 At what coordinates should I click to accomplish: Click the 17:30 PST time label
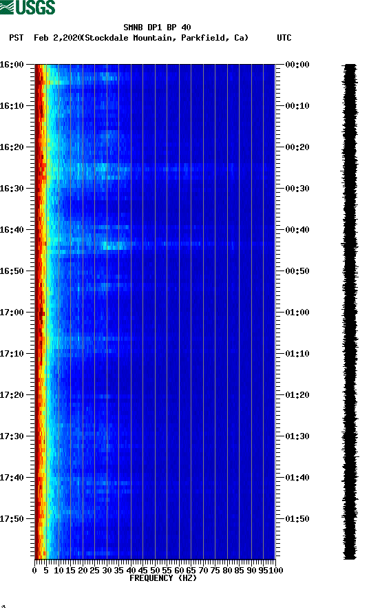[x=12, y=436]
